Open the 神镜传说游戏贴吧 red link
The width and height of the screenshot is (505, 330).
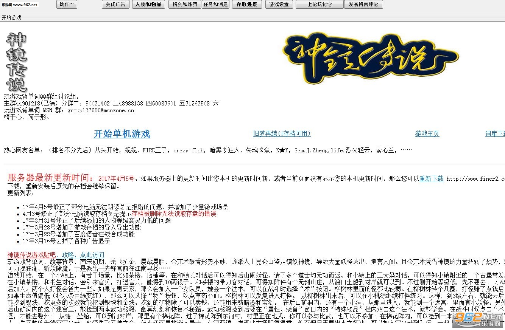(x=31, y=255)
